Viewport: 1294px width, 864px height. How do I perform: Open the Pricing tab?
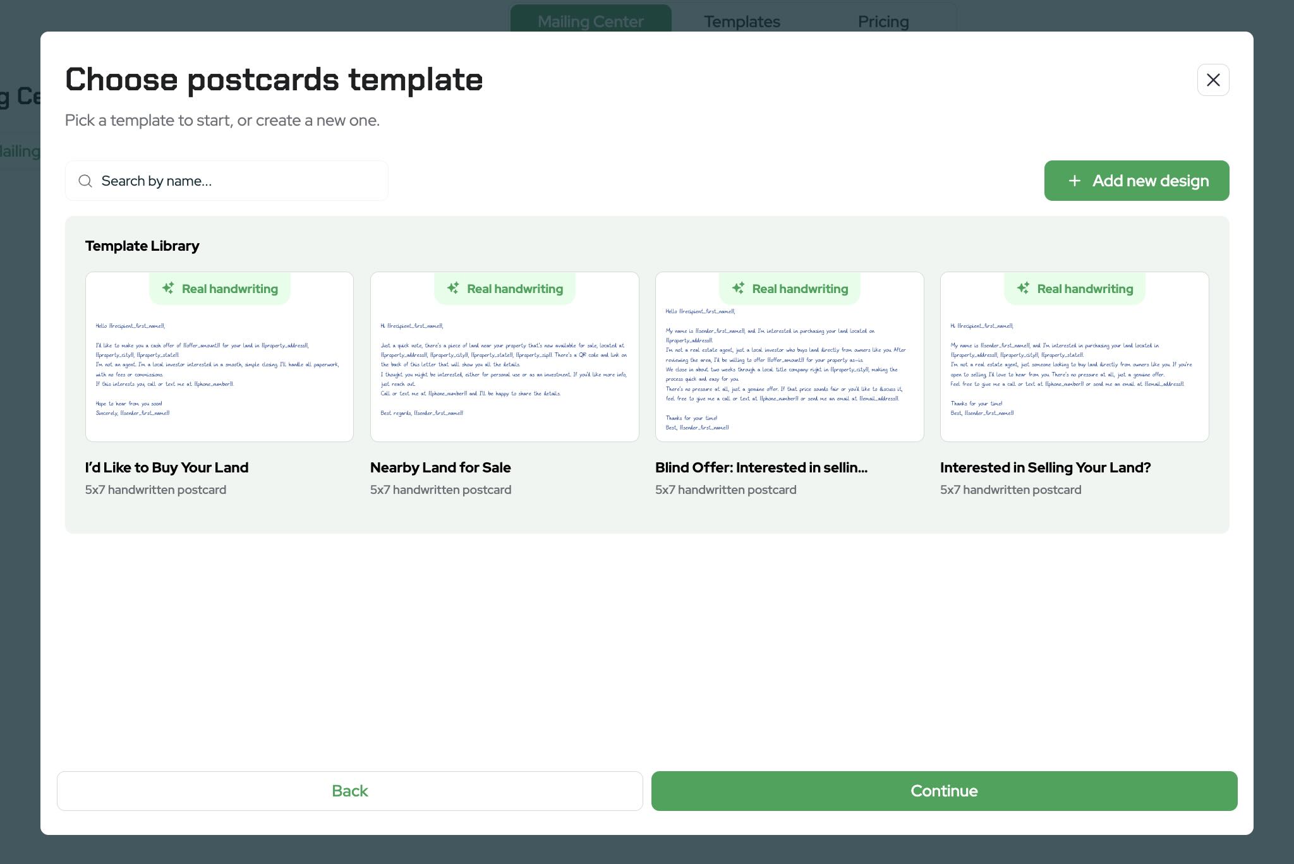click(x=883, y=21)
